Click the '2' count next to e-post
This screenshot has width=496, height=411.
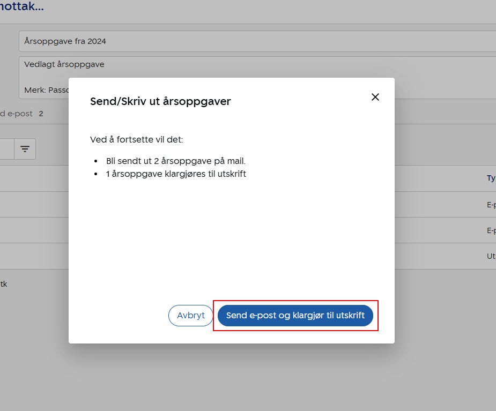[x=40, y=114]
